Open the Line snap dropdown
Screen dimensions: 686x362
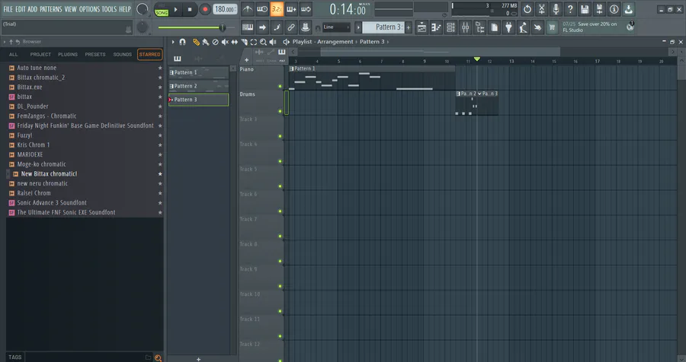click(x=336, y=27)
